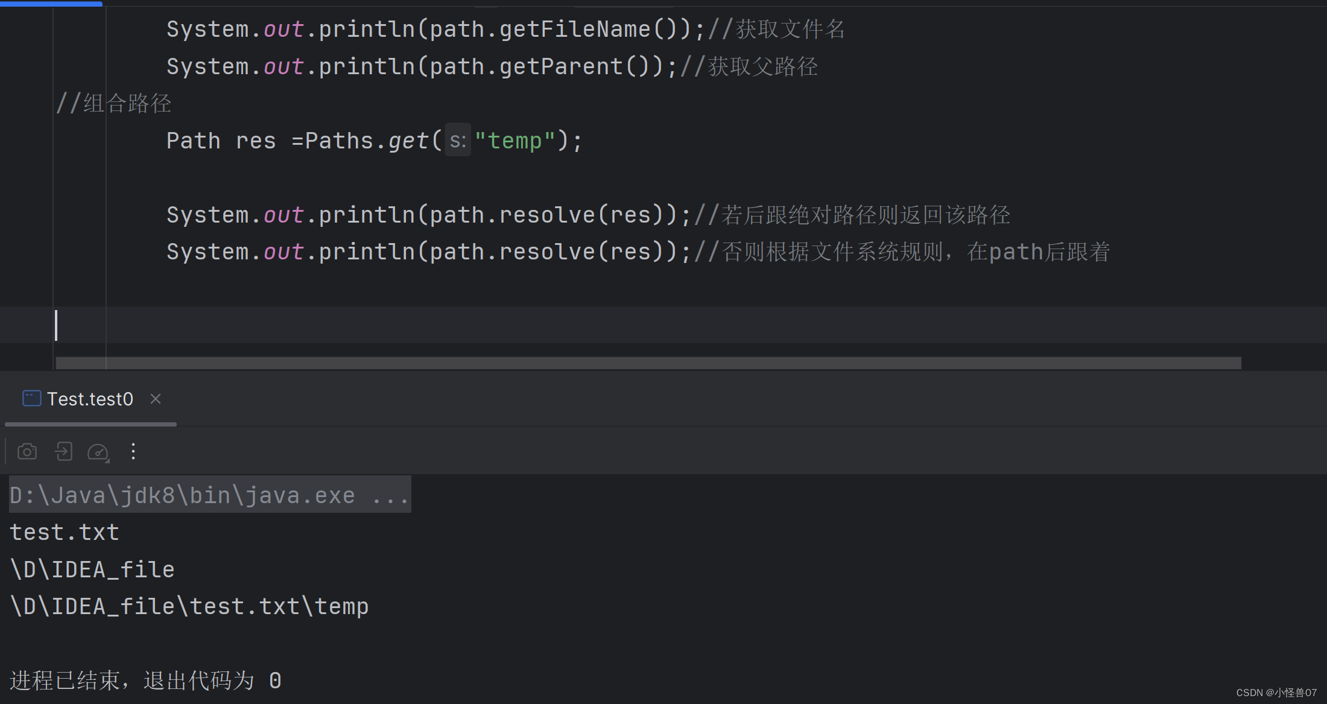Click the //组合路径 comment line
This screenshot has height=704, width=1327.
tap(114, 103)
